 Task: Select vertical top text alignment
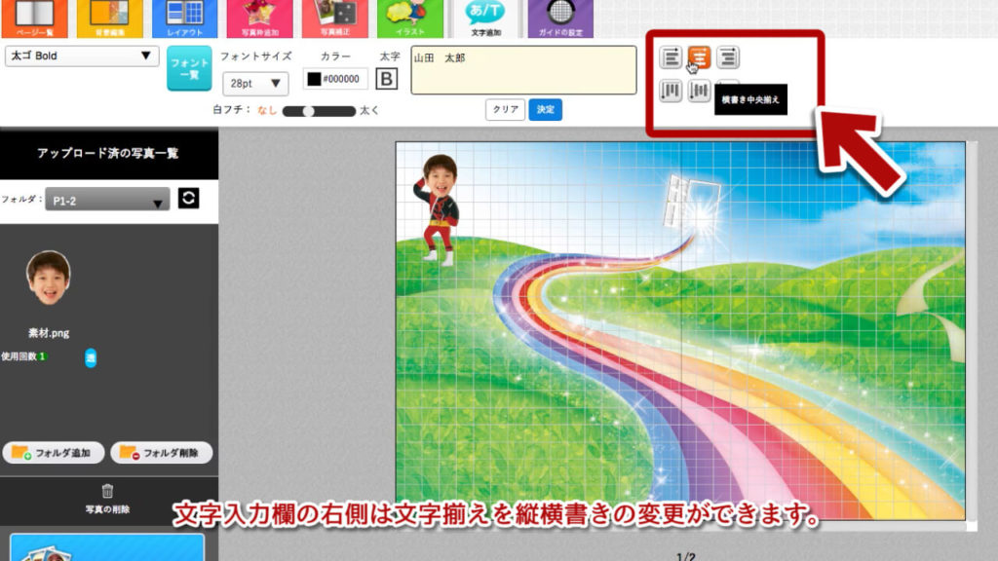(671, 91)
